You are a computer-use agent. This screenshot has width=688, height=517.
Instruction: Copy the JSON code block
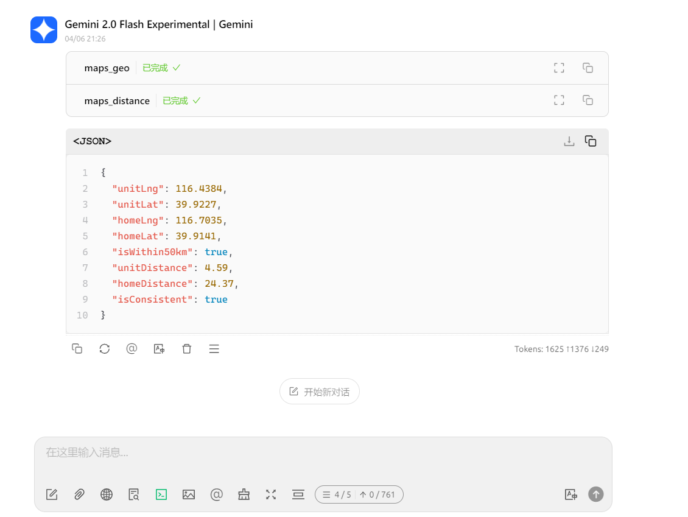tap(591, 141)
